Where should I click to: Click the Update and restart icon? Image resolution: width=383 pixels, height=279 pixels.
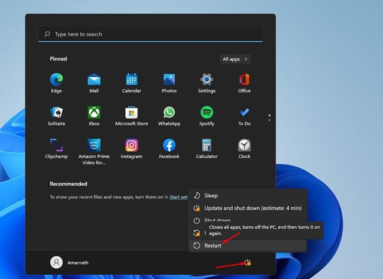pos(197,233)
